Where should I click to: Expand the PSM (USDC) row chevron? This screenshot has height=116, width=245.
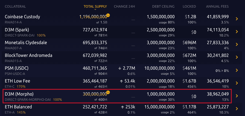(237, 70)
